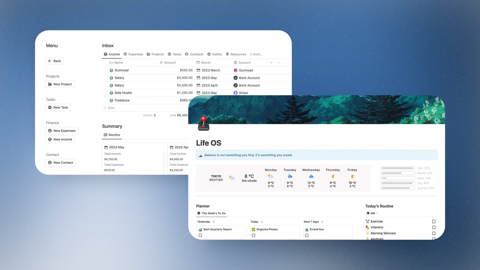Click the Organize Photos today task
Viewport: 480px width, 270px height.
(x=266, y=229)
